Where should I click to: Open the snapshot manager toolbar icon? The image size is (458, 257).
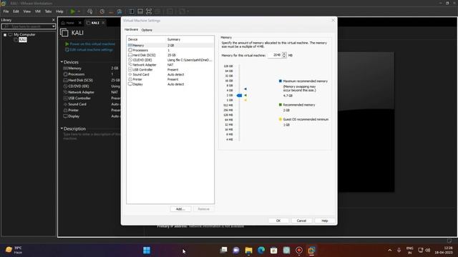coord(120,11)
